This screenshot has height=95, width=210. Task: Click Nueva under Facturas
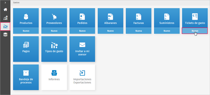[139, 31]
